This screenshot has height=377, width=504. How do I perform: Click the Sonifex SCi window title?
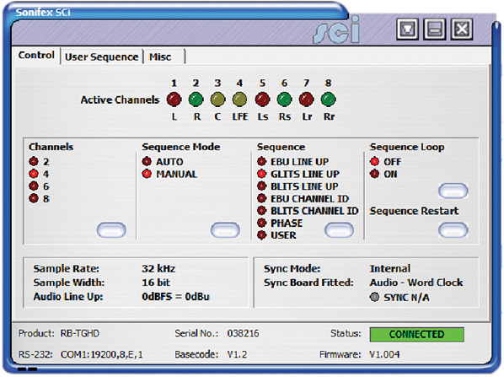(x=43, y=12)
